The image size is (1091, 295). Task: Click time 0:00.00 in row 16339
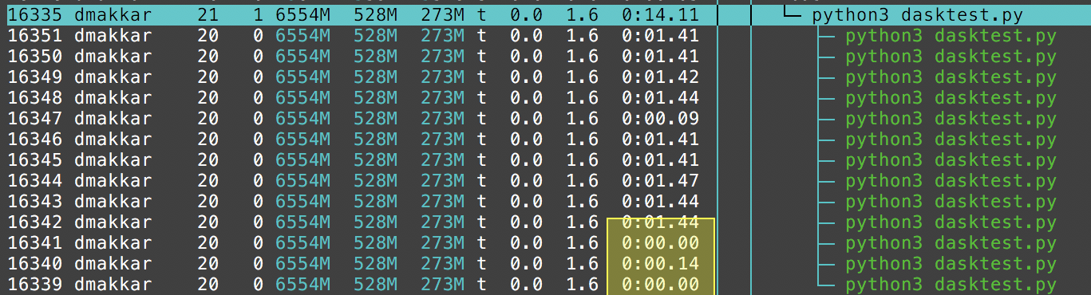tap(660, 285)
